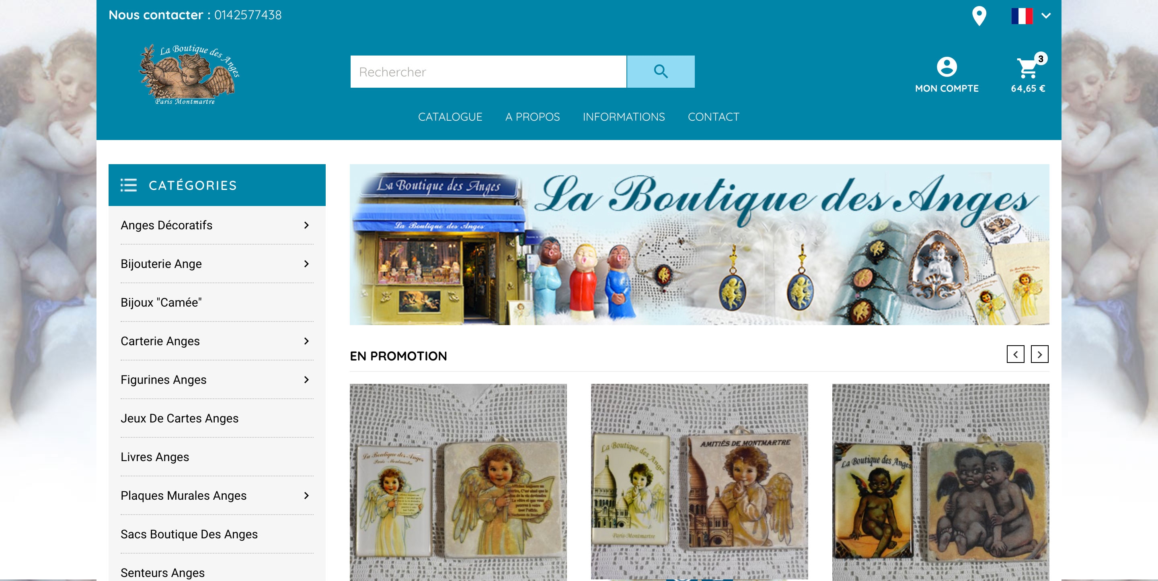This screenshot has width=1158, height=581.
Task: Open Bijoux "Camée" category
Action: (x=161, y=303)
